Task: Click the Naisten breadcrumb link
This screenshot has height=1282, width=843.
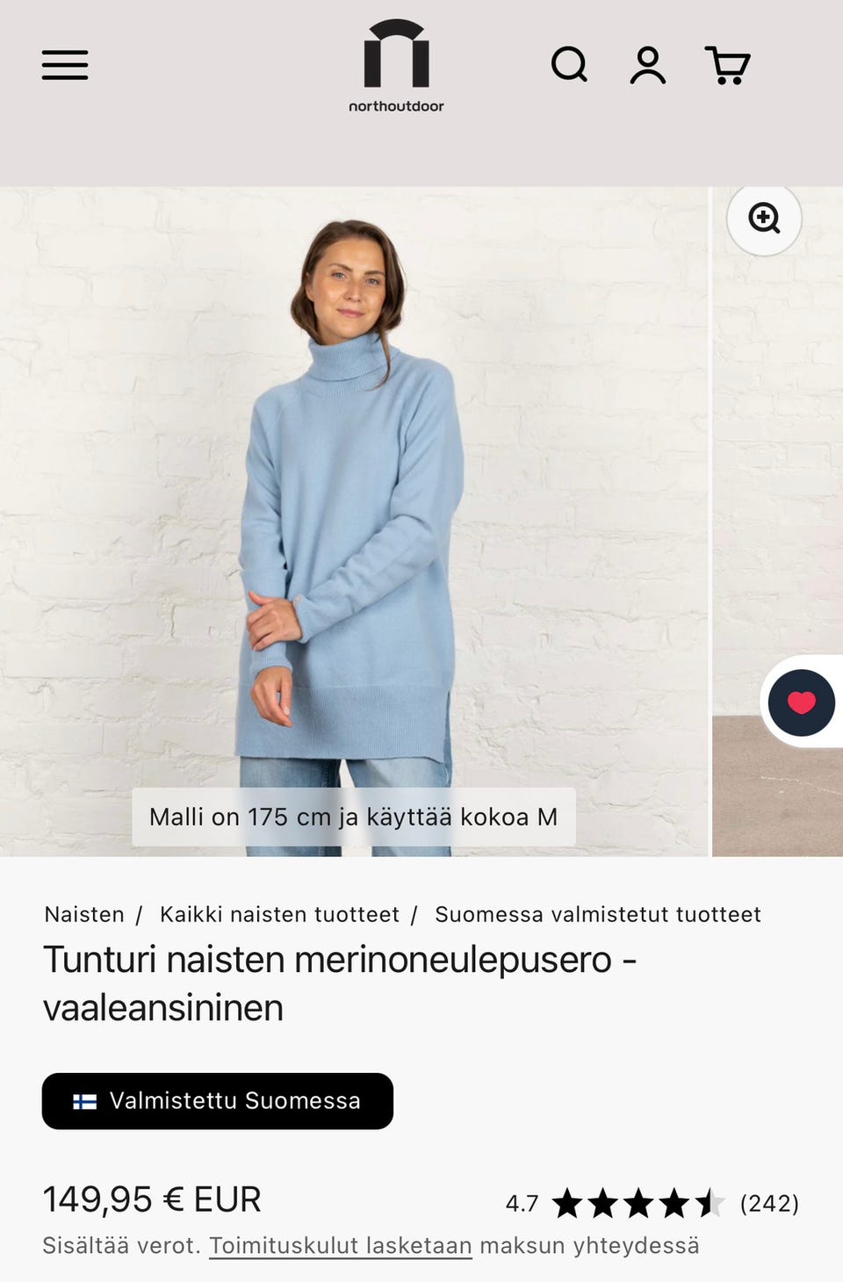Action: click(84, 914)
